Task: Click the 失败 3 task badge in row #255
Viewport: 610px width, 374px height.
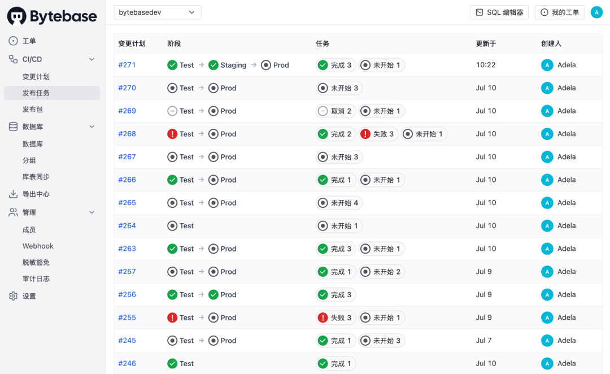Action: coord(335,318)
